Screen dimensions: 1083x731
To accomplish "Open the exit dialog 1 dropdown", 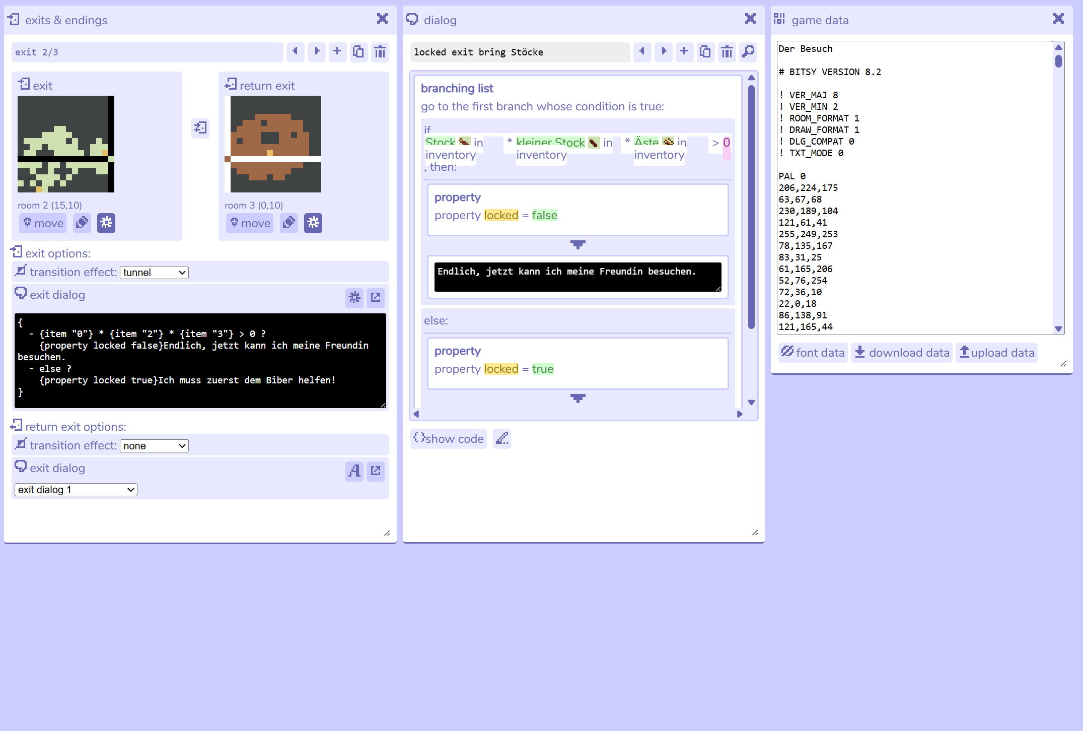I will (76, 490).
